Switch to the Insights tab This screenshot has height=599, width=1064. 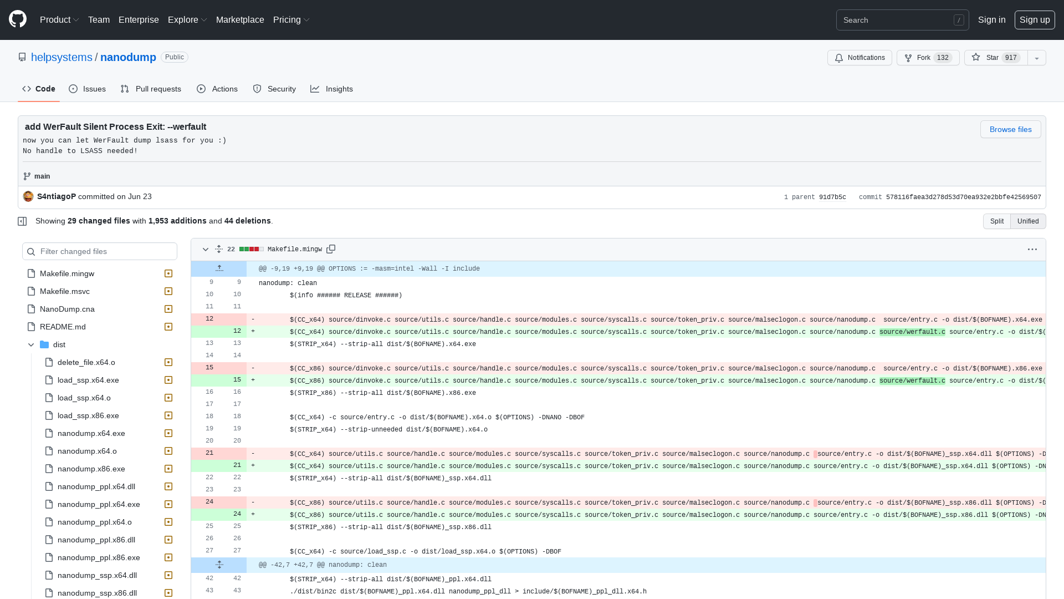(331, 89)
